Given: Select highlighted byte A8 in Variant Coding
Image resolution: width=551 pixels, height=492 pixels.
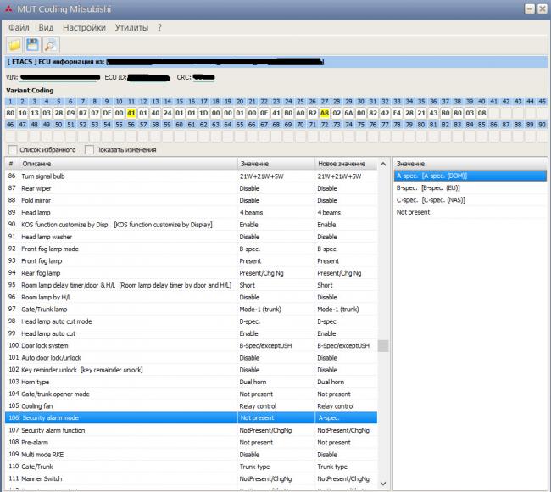Looking at the screenshot, I should (325, 112).
